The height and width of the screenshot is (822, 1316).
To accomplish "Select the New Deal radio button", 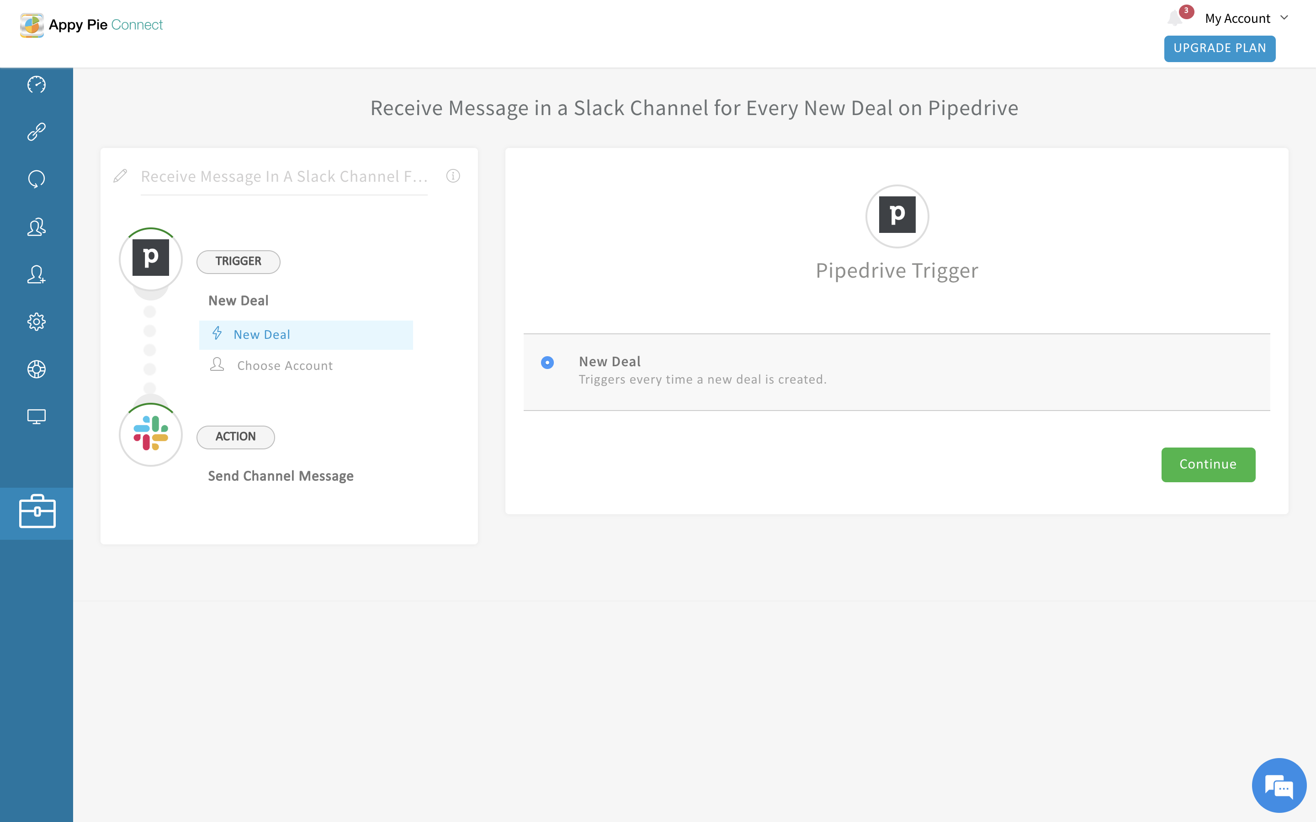I will point(547,363).
